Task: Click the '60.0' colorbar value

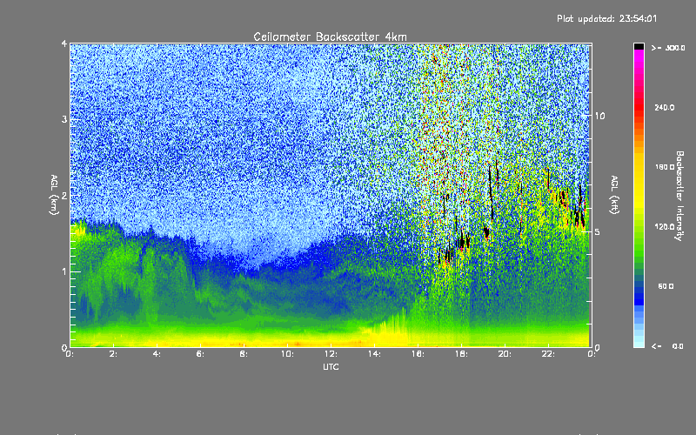Action: [666, 286]
